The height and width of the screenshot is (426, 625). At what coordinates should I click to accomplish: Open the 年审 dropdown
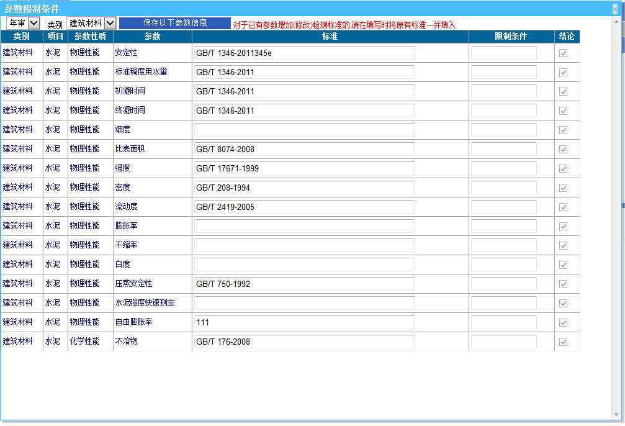tap(23, 23)
